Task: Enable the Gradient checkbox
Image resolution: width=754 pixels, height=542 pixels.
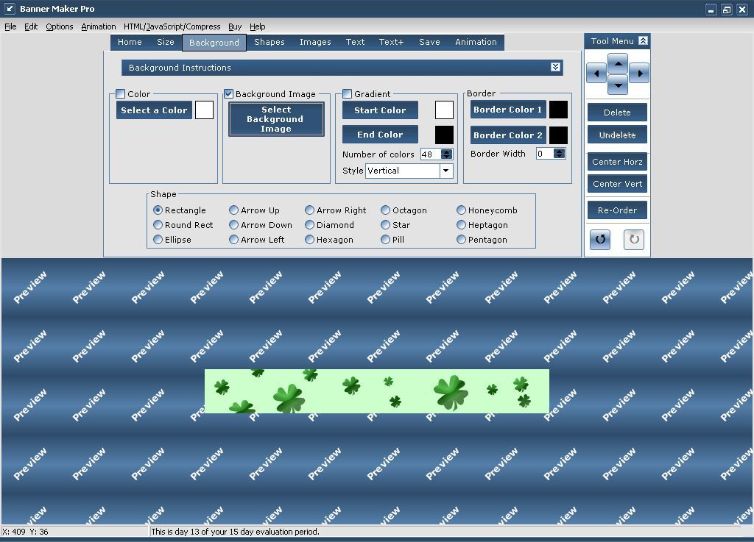Action: [x=346, y=93]
